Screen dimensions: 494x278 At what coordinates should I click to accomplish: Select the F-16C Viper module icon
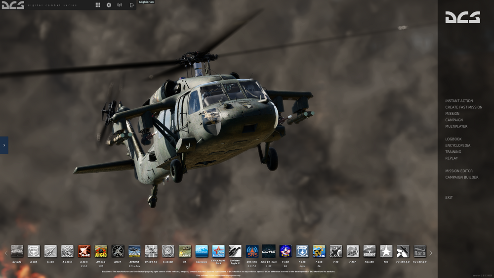coord(319,251)
